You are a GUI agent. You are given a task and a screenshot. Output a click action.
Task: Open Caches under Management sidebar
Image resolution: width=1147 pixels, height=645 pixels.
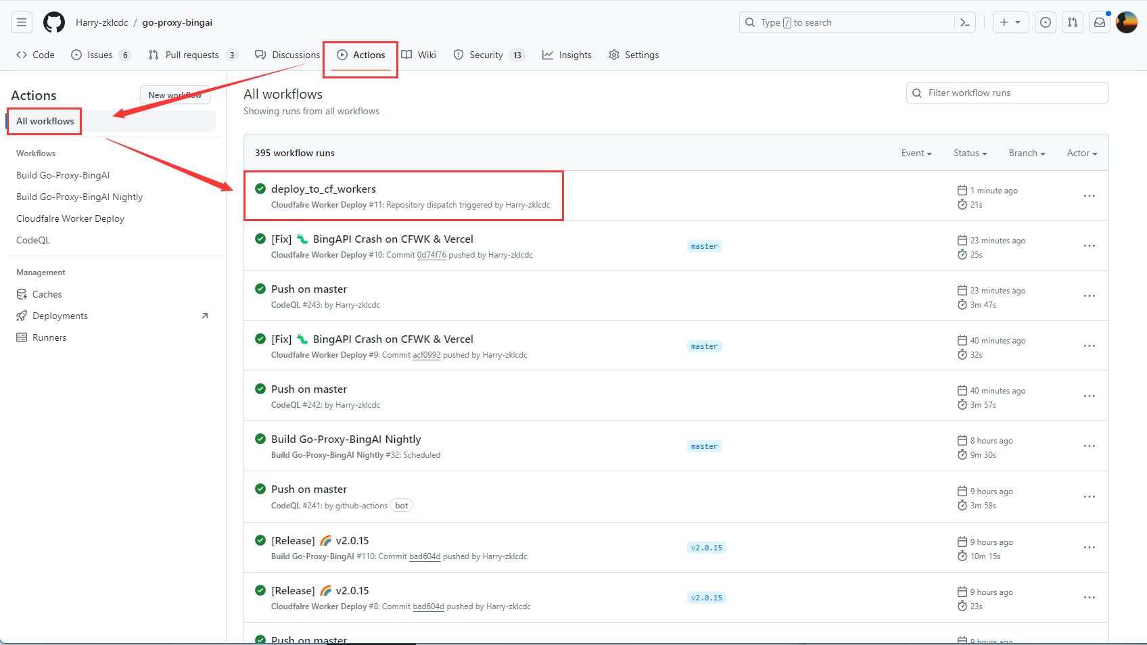point(46,294)
